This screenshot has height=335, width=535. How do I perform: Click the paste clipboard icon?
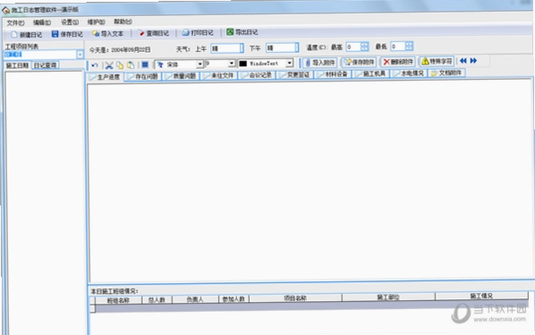[x=131, y=64]
